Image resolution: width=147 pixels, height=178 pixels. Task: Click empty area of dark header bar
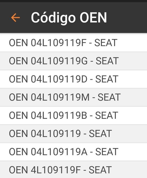click(126, 18)
